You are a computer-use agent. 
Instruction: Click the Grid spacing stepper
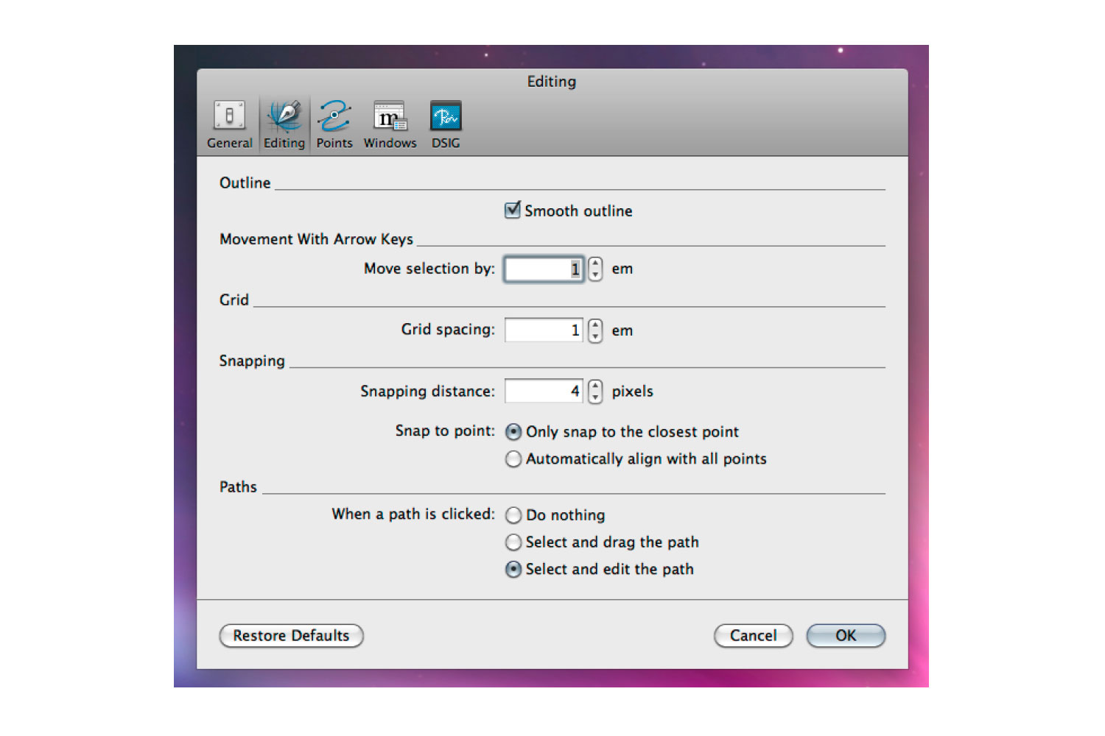point(595,330)
